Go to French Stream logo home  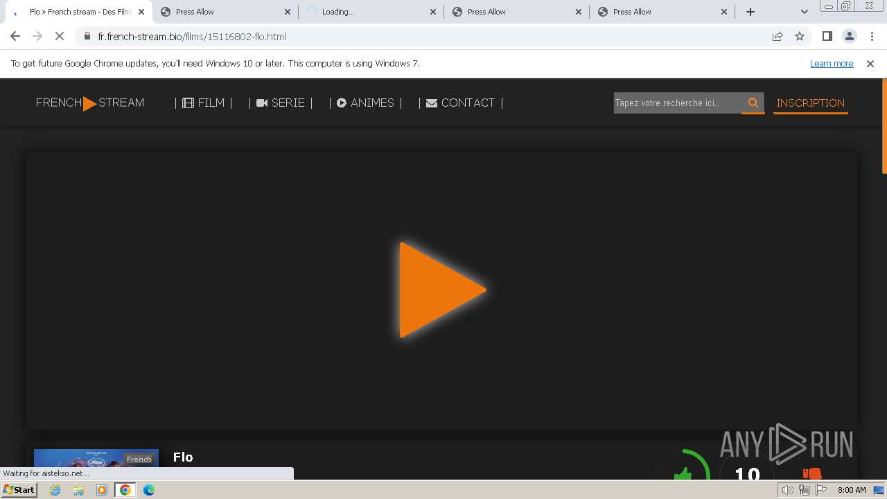coord(90,103)
